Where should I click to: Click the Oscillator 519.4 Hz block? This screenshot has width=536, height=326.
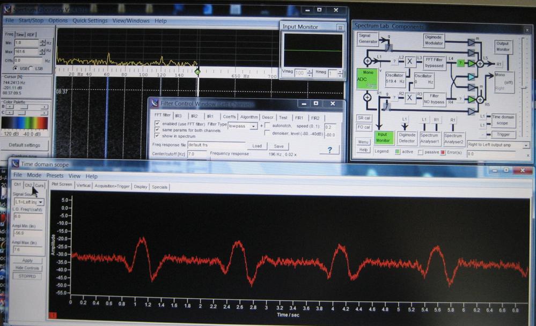(395, 79)
